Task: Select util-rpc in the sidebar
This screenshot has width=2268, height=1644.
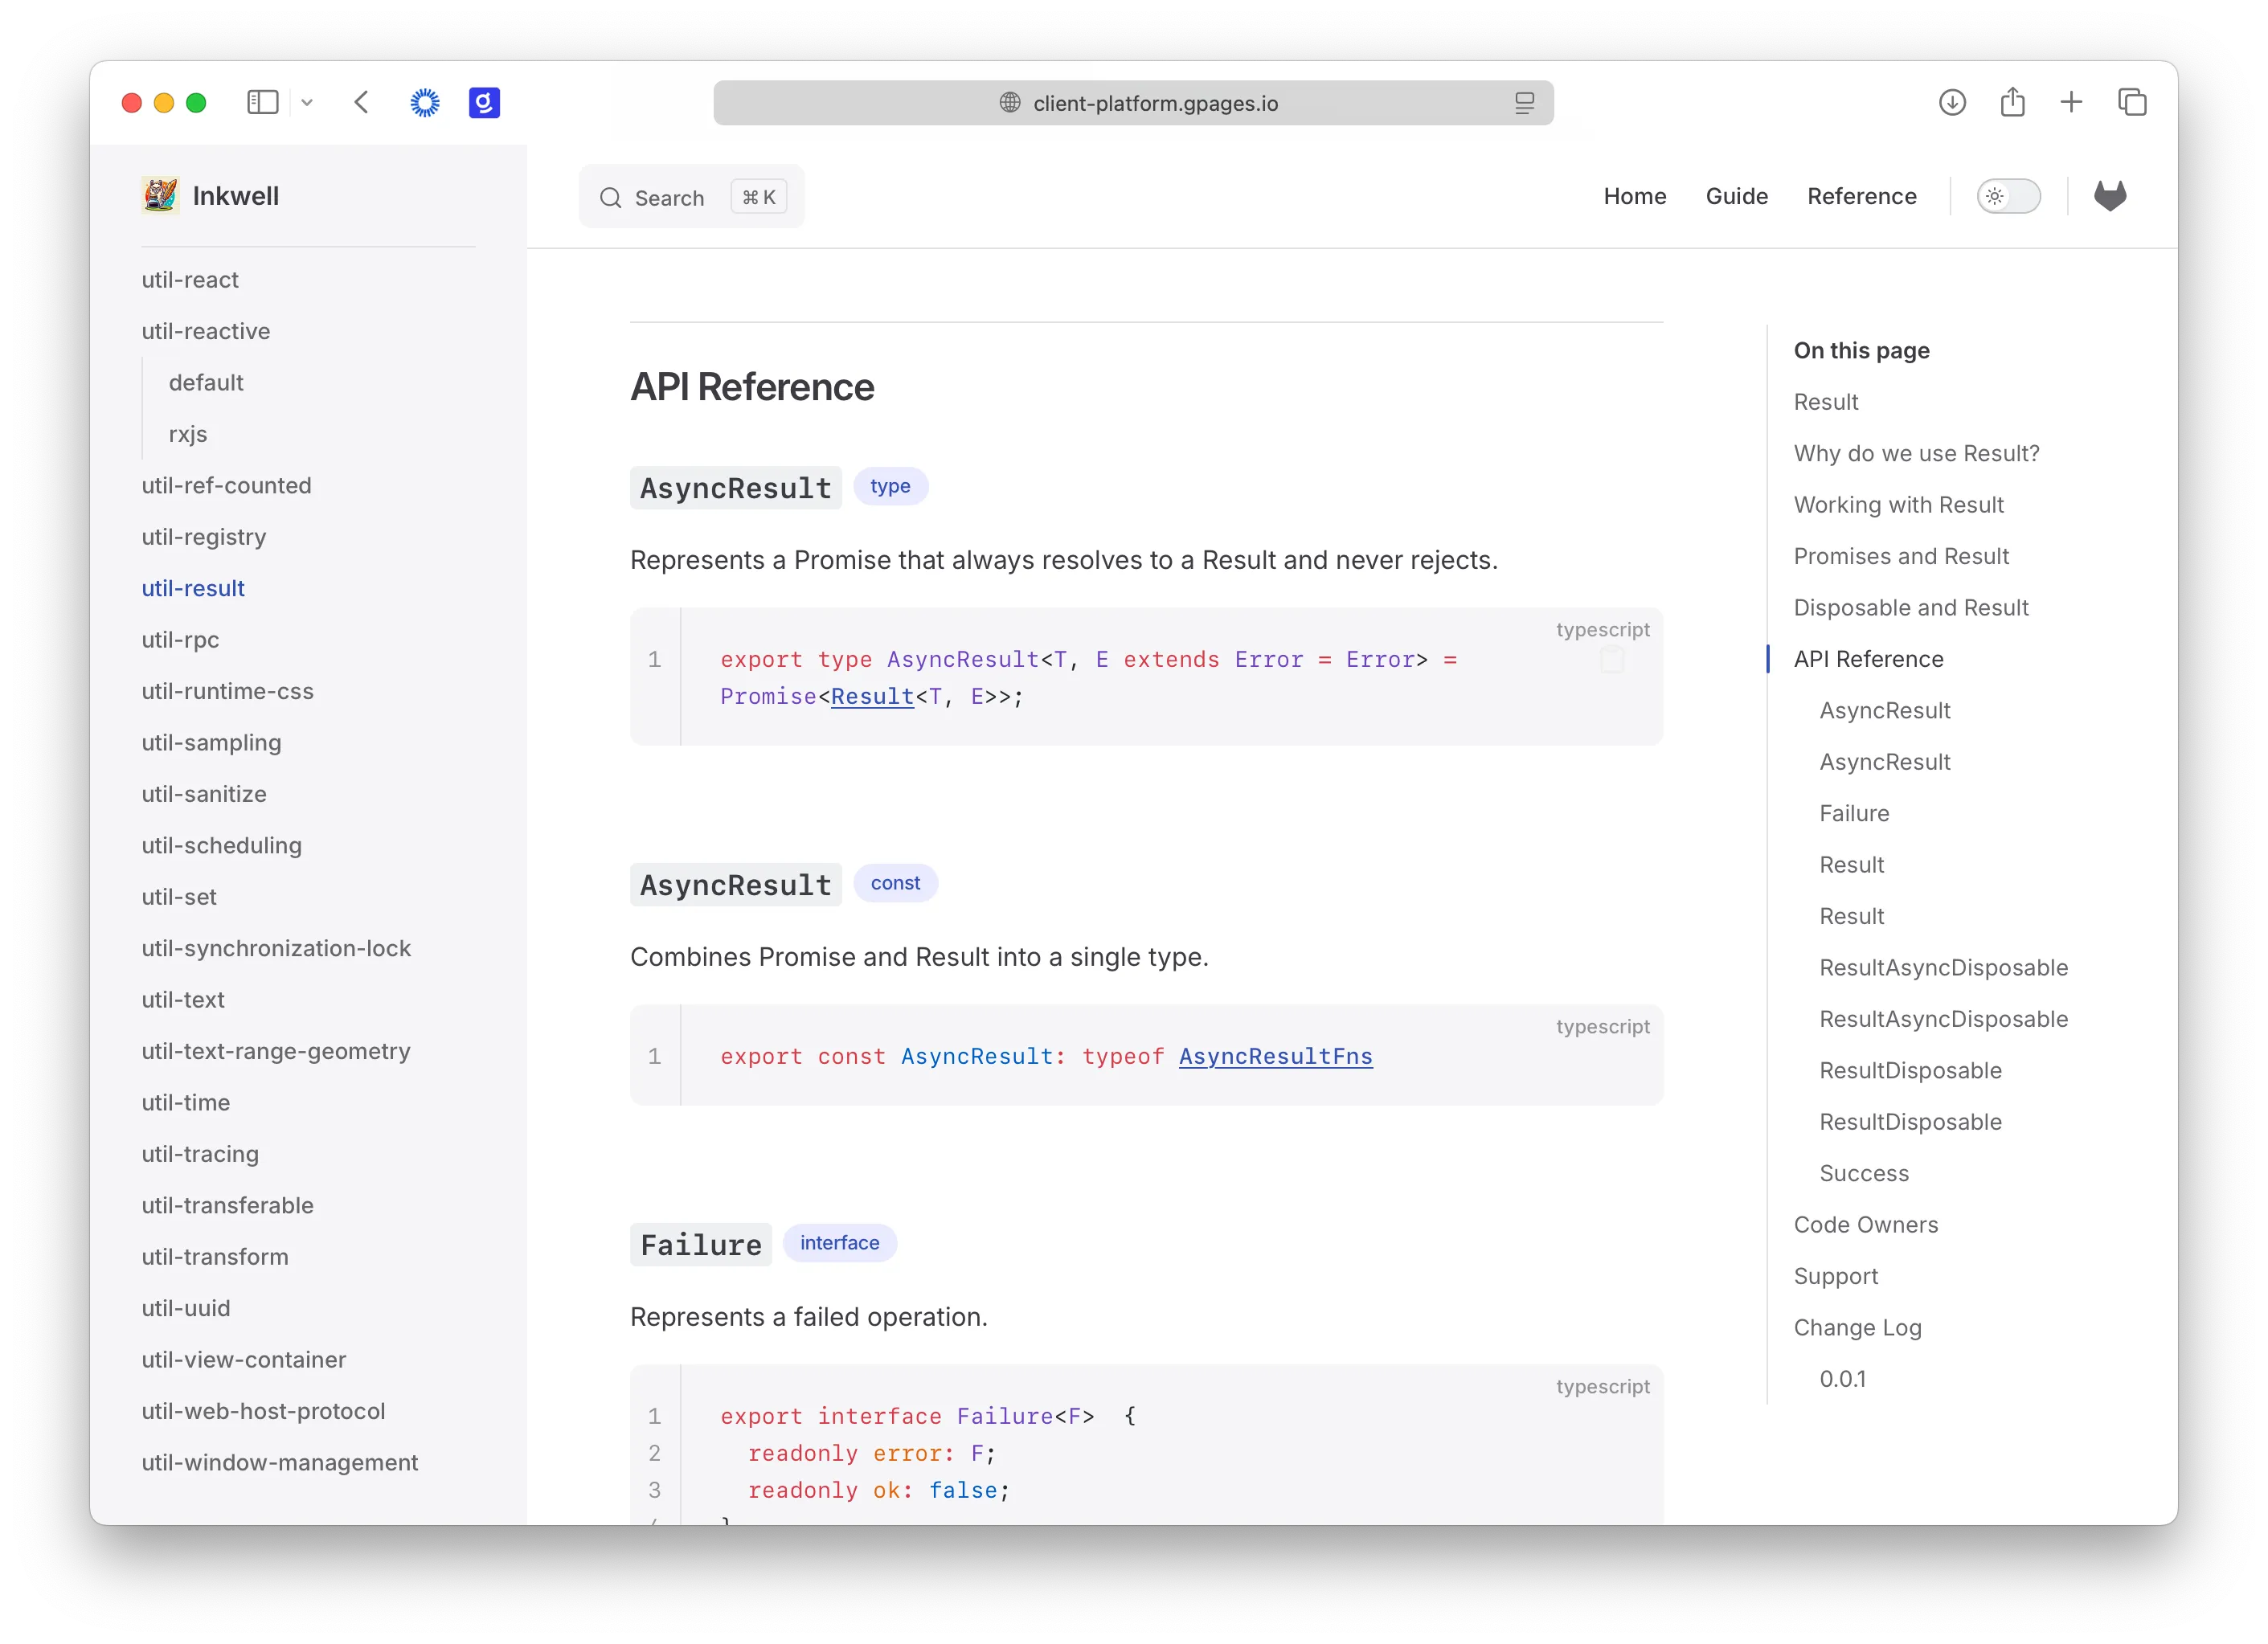Action: pyautogui.click(x=180, y=640)
